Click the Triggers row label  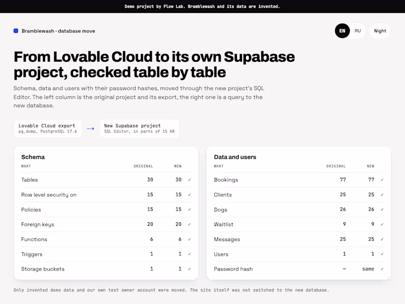coord(31,254)
